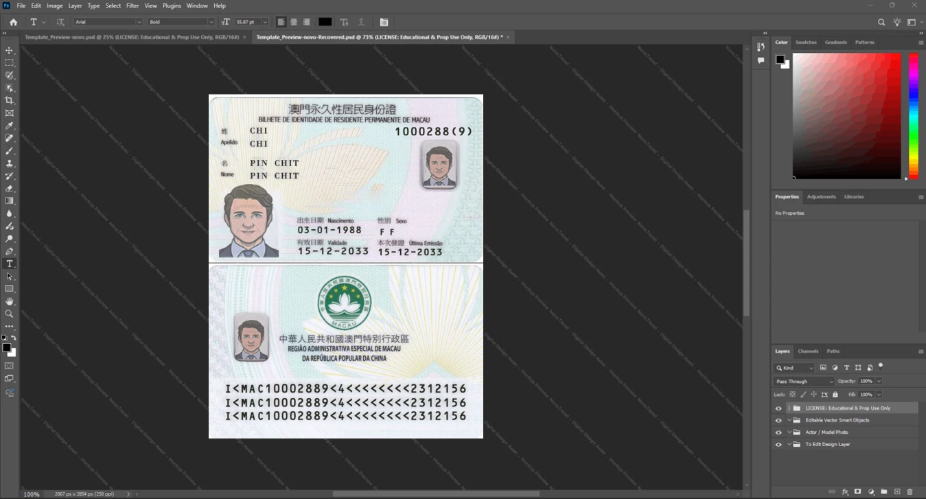This screenshot has height=499, width=926.
Task: Click the delete layer trash icon
Action: [x=910, y=491]
